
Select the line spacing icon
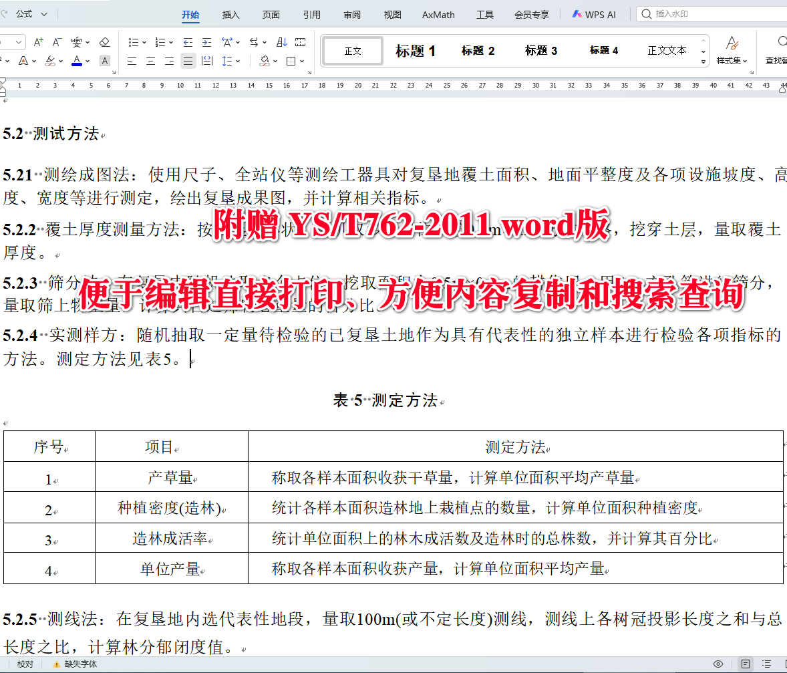226,61
